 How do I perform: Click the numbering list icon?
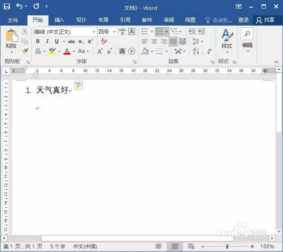click(x=159, y=32)
